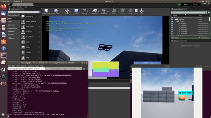Screen dimensions: 211x118
Task: Open the terminal tab list dropdown arrow
Action: click(x=87, y=69)
